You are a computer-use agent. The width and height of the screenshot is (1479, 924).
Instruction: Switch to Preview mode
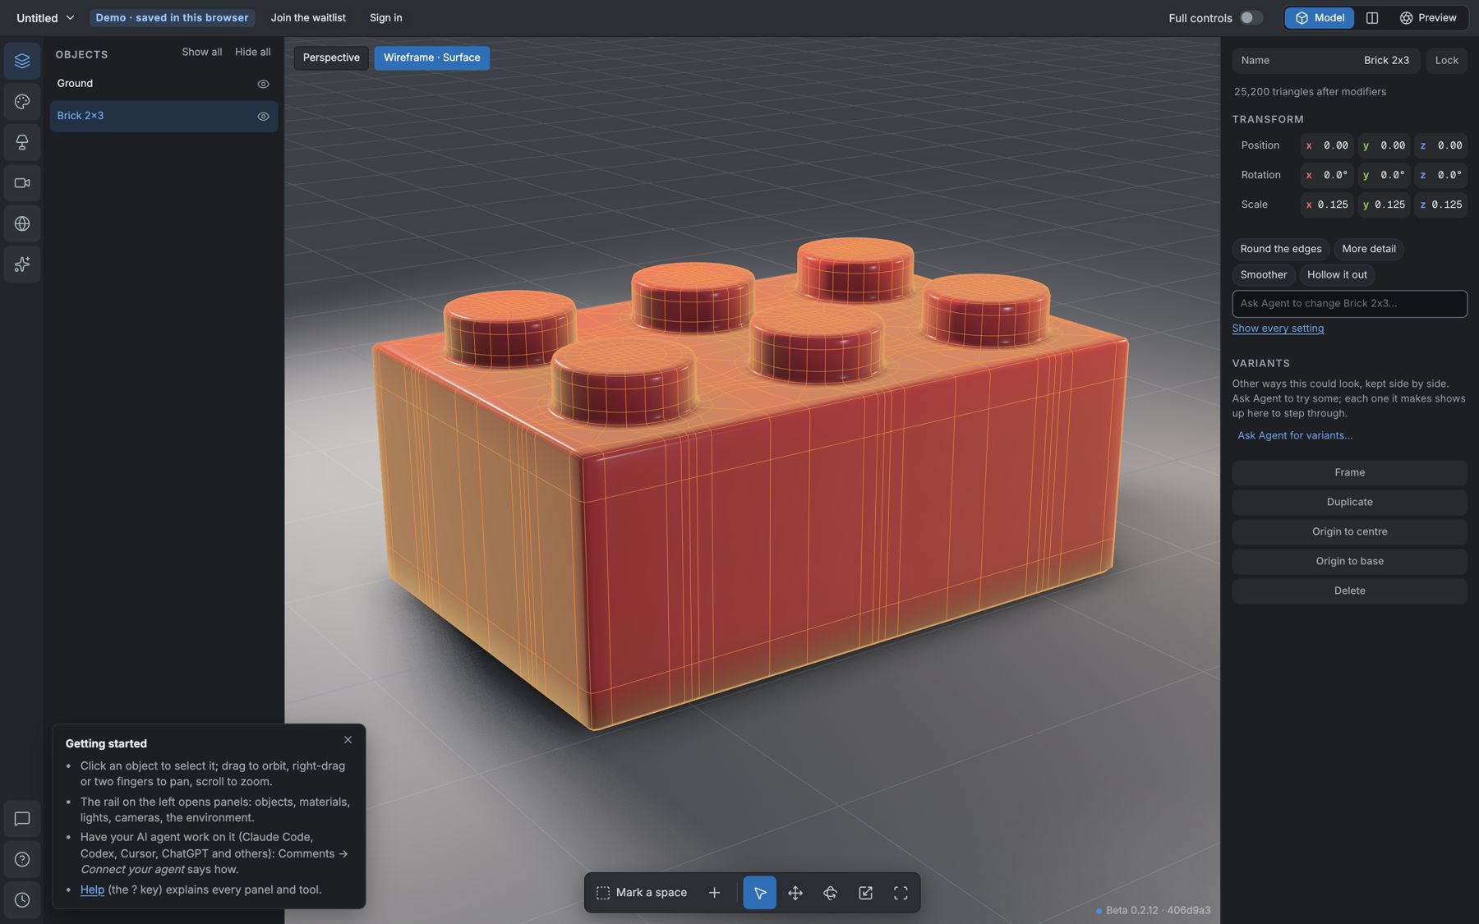[x=1428, y=18]
